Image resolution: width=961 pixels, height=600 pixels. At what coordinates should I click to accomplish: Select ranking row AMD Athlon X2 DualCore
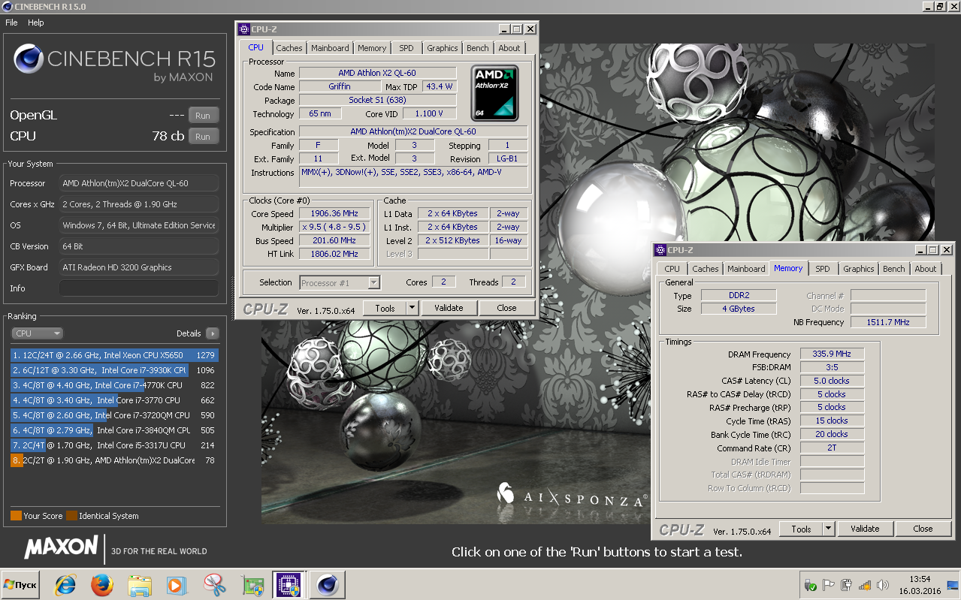coord(114,460)
